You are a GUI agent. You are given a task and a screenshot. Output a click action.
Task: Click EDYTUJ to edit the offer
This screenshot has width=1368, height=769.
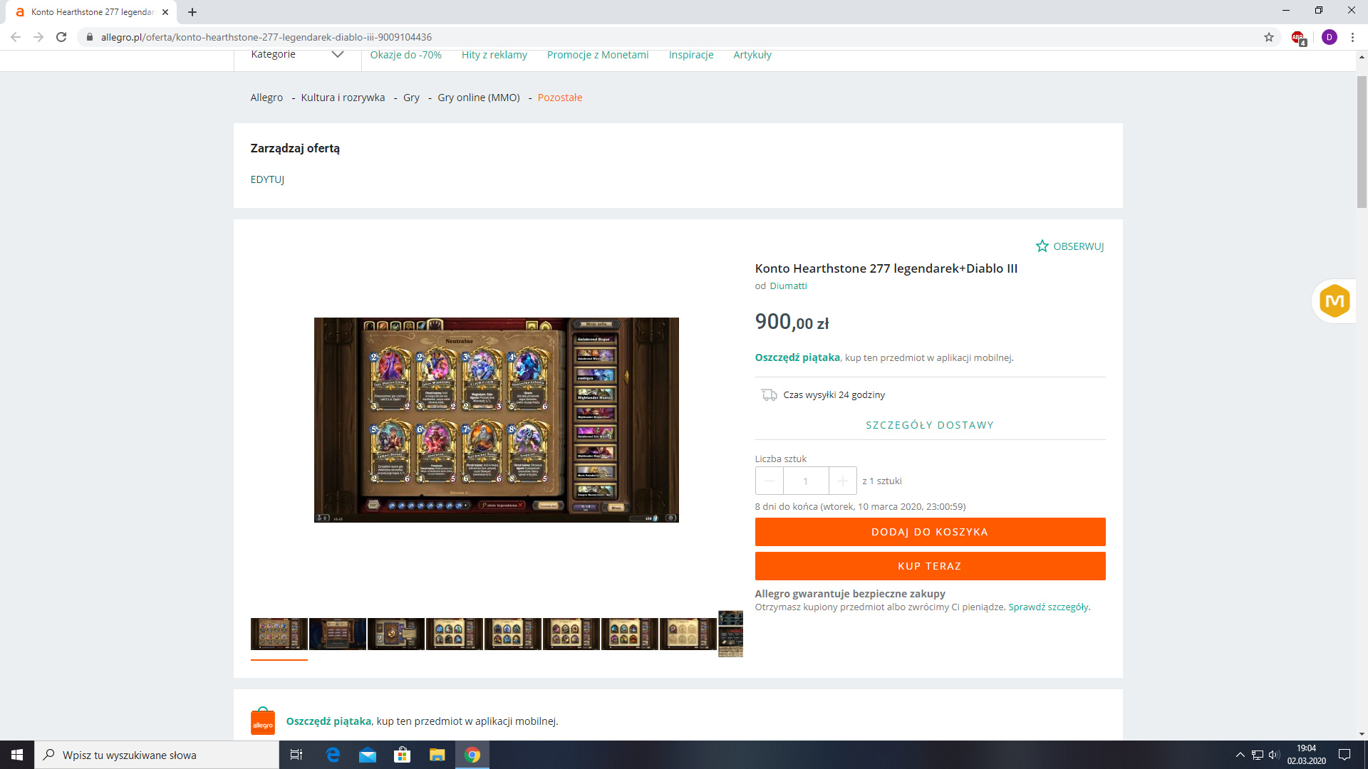coord(267,179)
